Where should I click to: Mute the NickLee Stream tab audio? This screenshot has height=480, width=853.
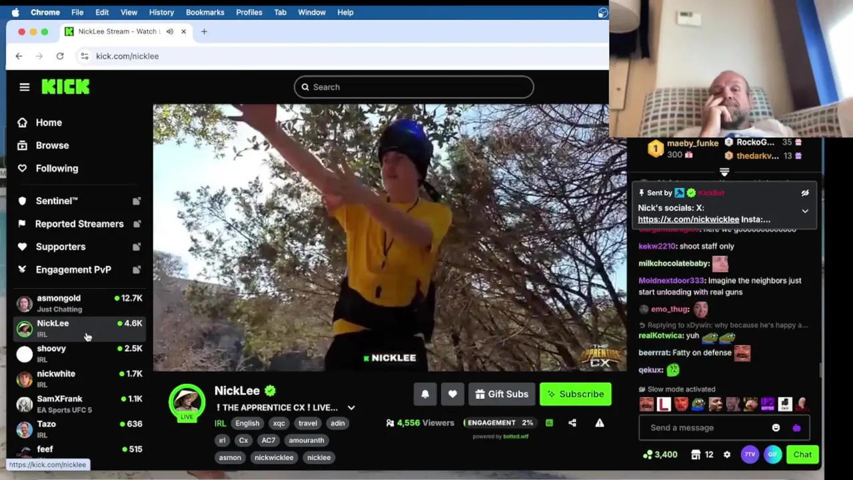pyautogui.click(x=169, y=31)
